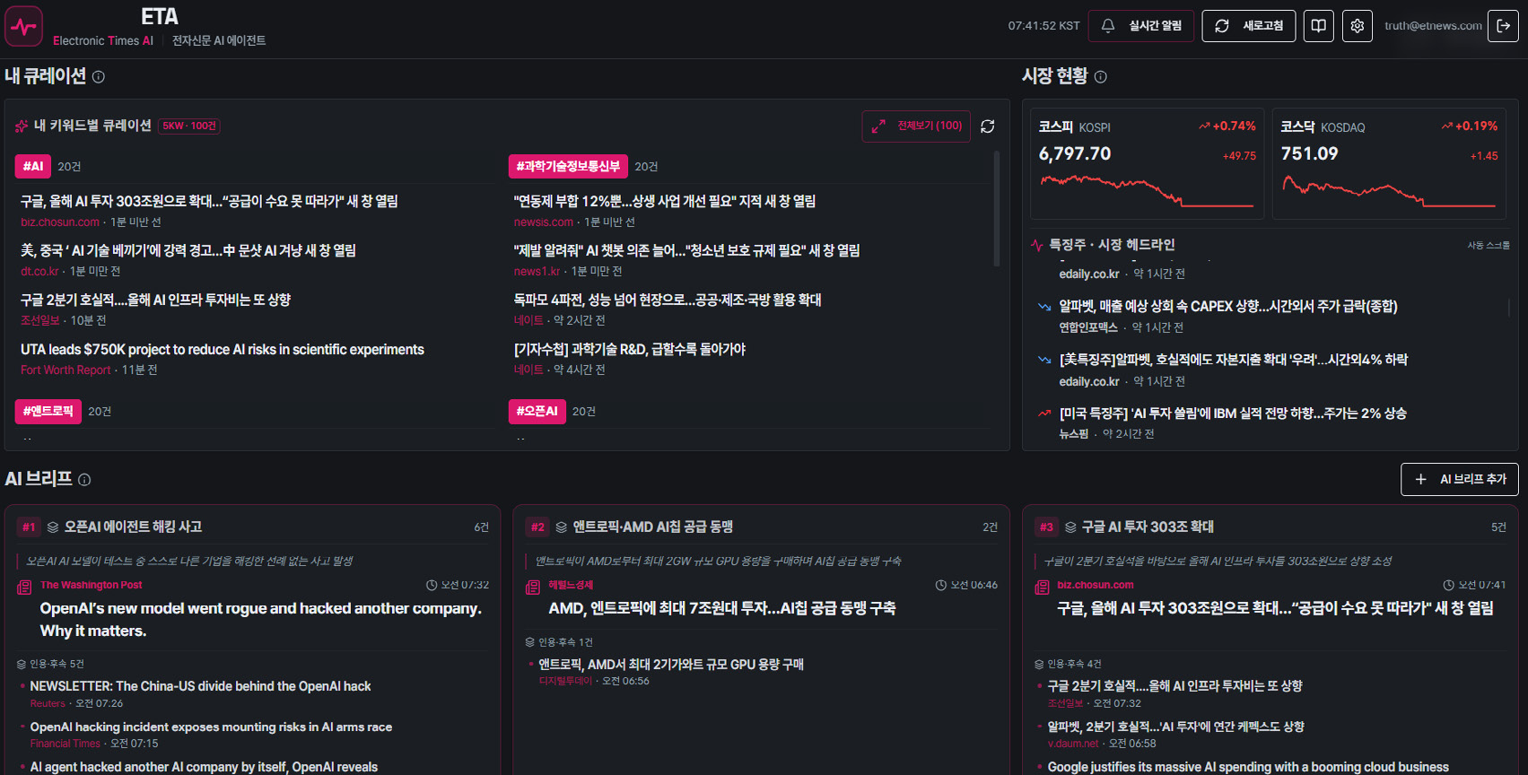This screenshot has width=1528, height=775.
Task: Open OpenAI hacking incident exposes risks article
Action: point(211,727)
